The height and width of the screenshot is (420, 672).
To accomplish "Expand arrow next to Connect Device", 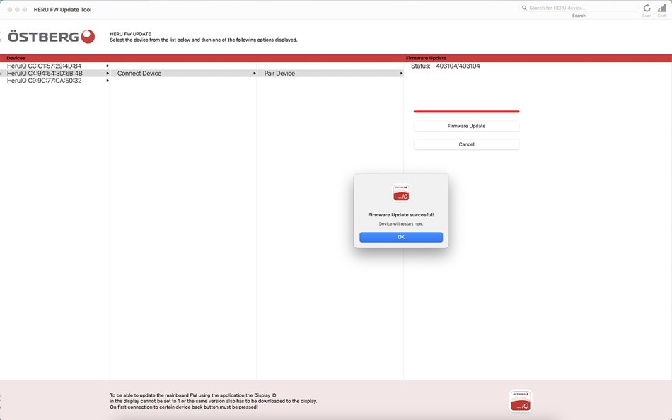I will coord(255,74).
